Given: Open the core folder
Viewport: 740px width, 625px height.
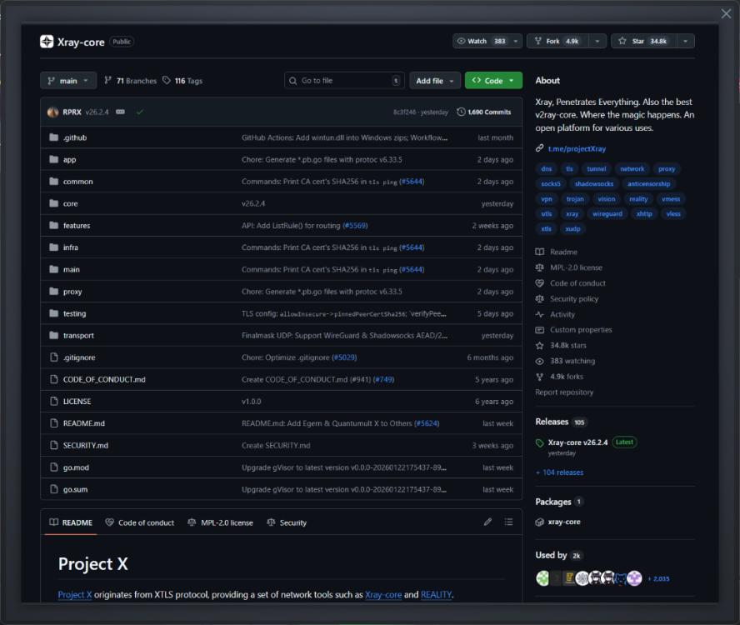Looking at the screenshot, I should coord(70,203).
